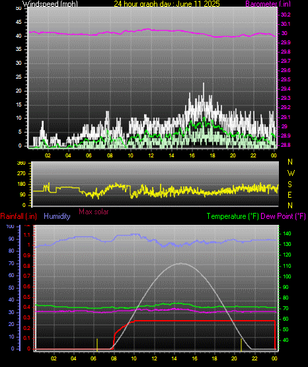Click the compass label 'W' beside direction graph
308x367 pixels.
291,173
